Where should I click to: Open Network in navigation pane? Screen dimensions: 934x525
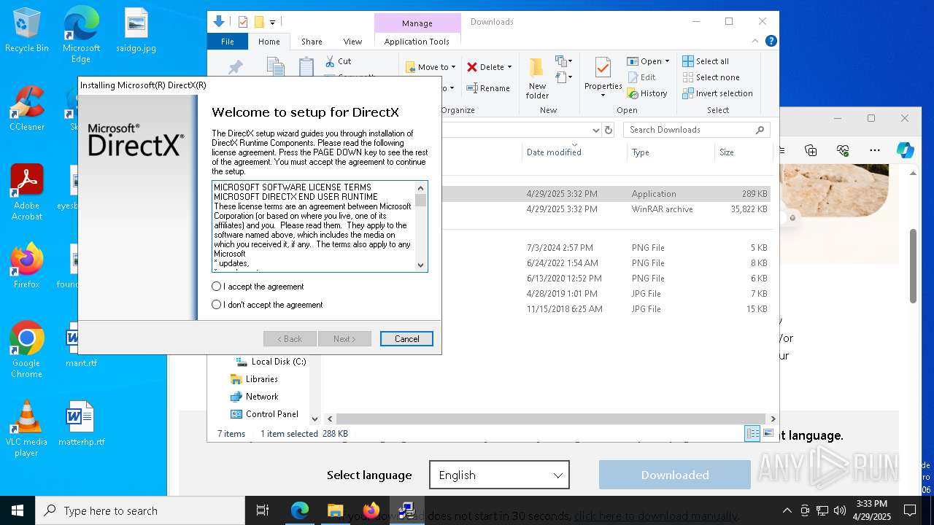coord(254,397)
